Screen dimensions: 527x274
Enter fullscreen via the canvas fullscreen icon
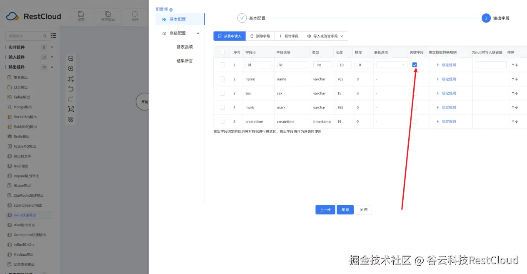[71, 109]
